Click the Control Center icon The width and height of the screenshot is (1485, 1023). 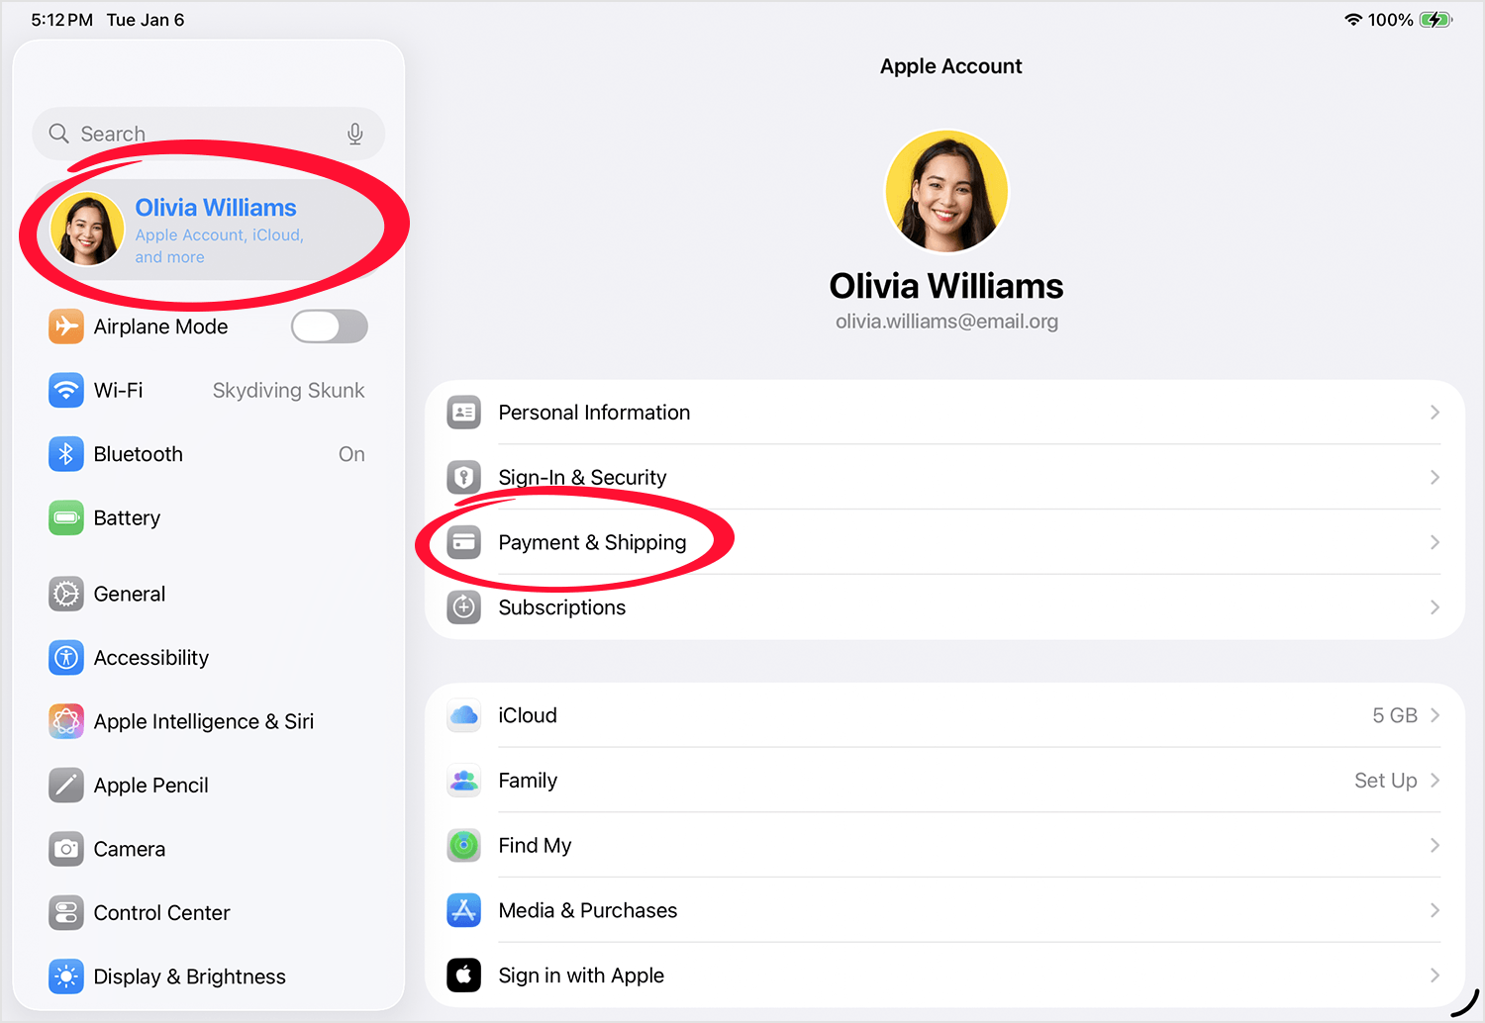66,912
